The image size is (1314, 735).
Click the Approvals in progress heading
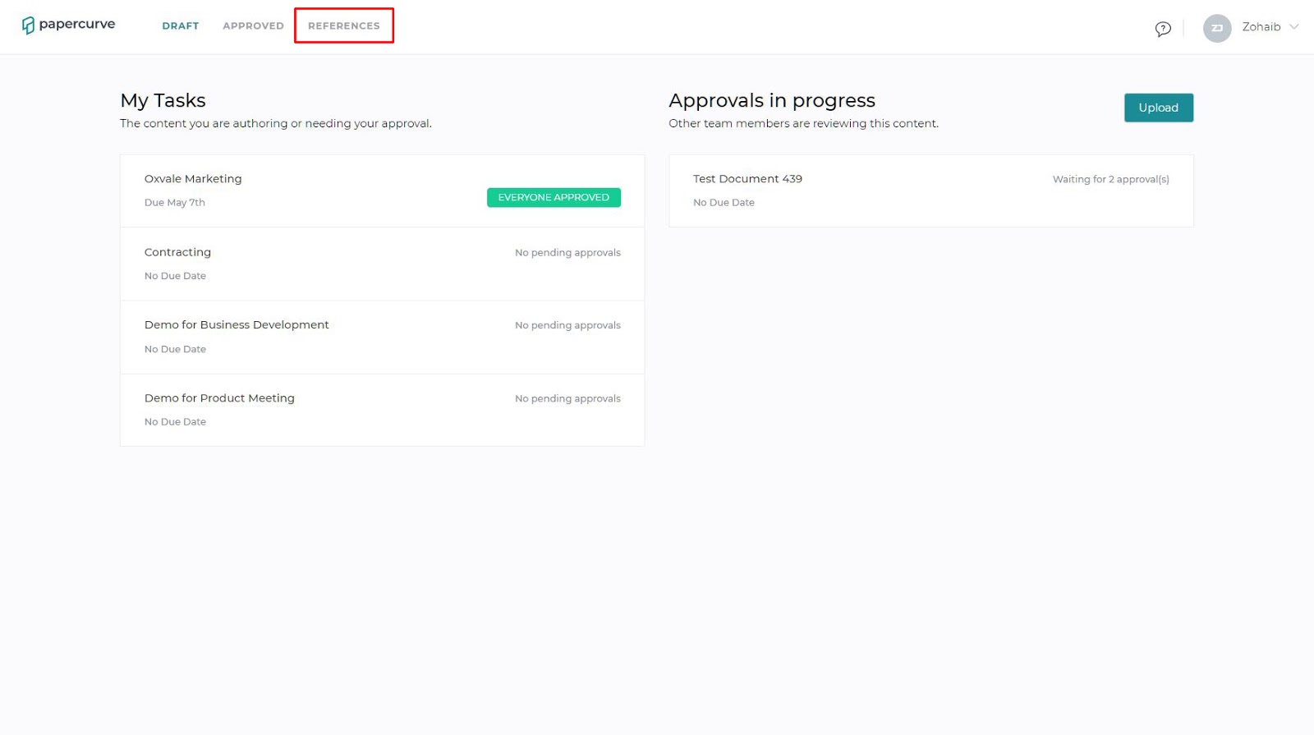[x=772, y=100]
